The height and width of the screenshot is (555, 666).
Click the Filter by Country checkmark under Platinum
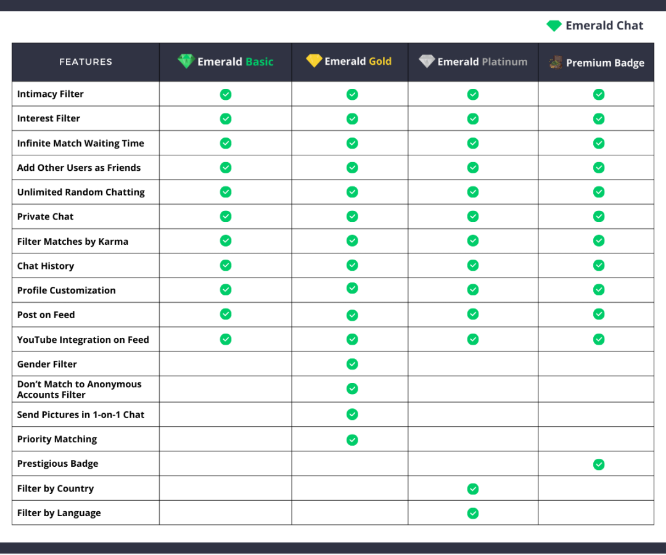tap(472, 488)
